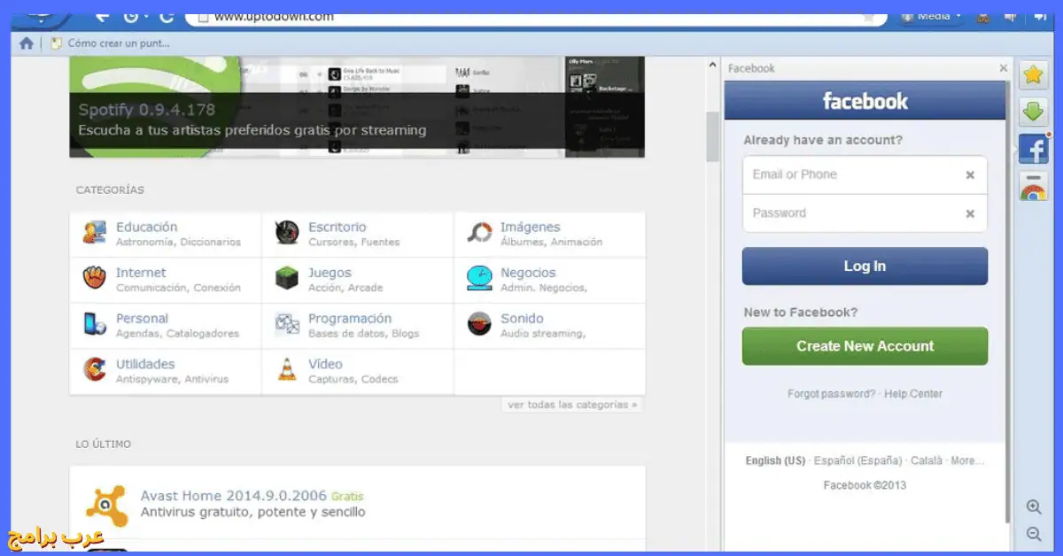Viewport: 1063px width, 556px height.
Task: Bookmark page with the address bar star
Action: coord(868,16)
